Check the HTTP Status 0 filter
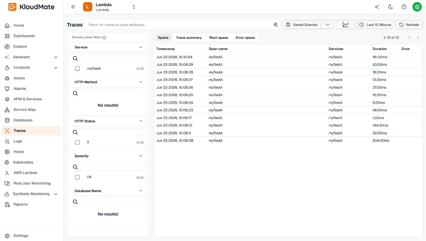 (77, 142)
